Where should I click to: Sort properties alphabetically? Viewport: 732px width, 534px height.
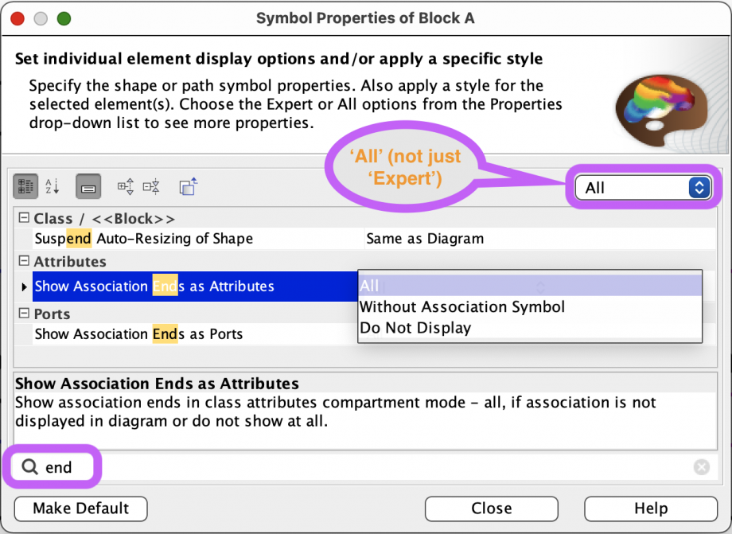[x=53, y=186]
